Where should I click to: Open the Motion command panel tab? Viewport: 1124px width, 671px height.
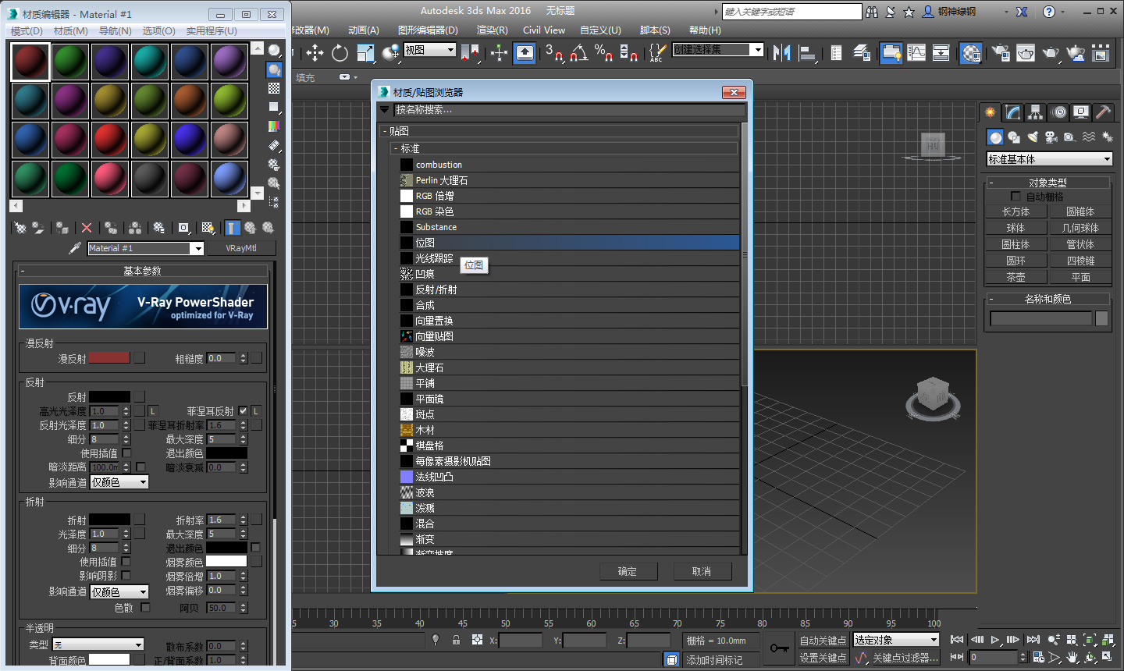1058,112
